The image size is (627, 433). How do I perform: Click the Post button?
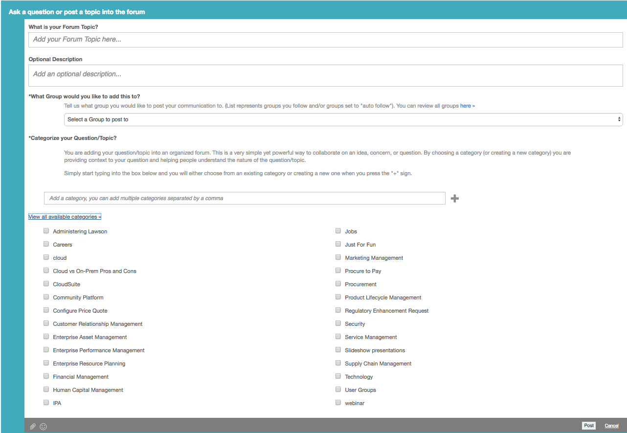589,426
